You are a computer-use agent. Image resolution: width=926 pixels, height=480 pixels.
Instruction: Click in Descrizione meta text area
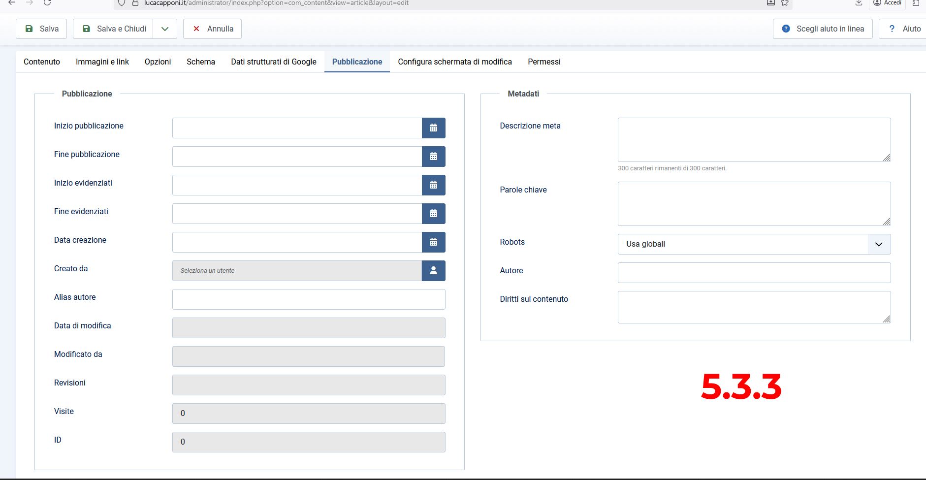[x=754, y=140]
